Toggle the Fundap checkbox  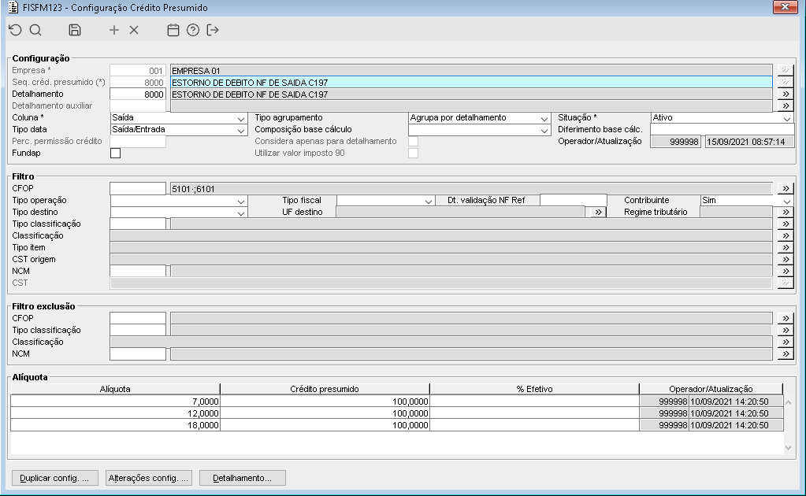(x=116, y=153)
